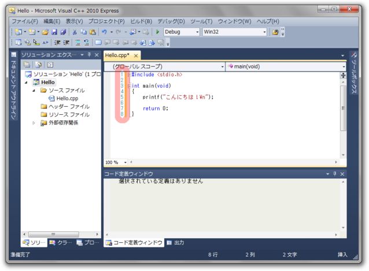Screen dimensions: 369x271
Task: Select the ソリューション 'Hello' root node
Action: point(63,74)
